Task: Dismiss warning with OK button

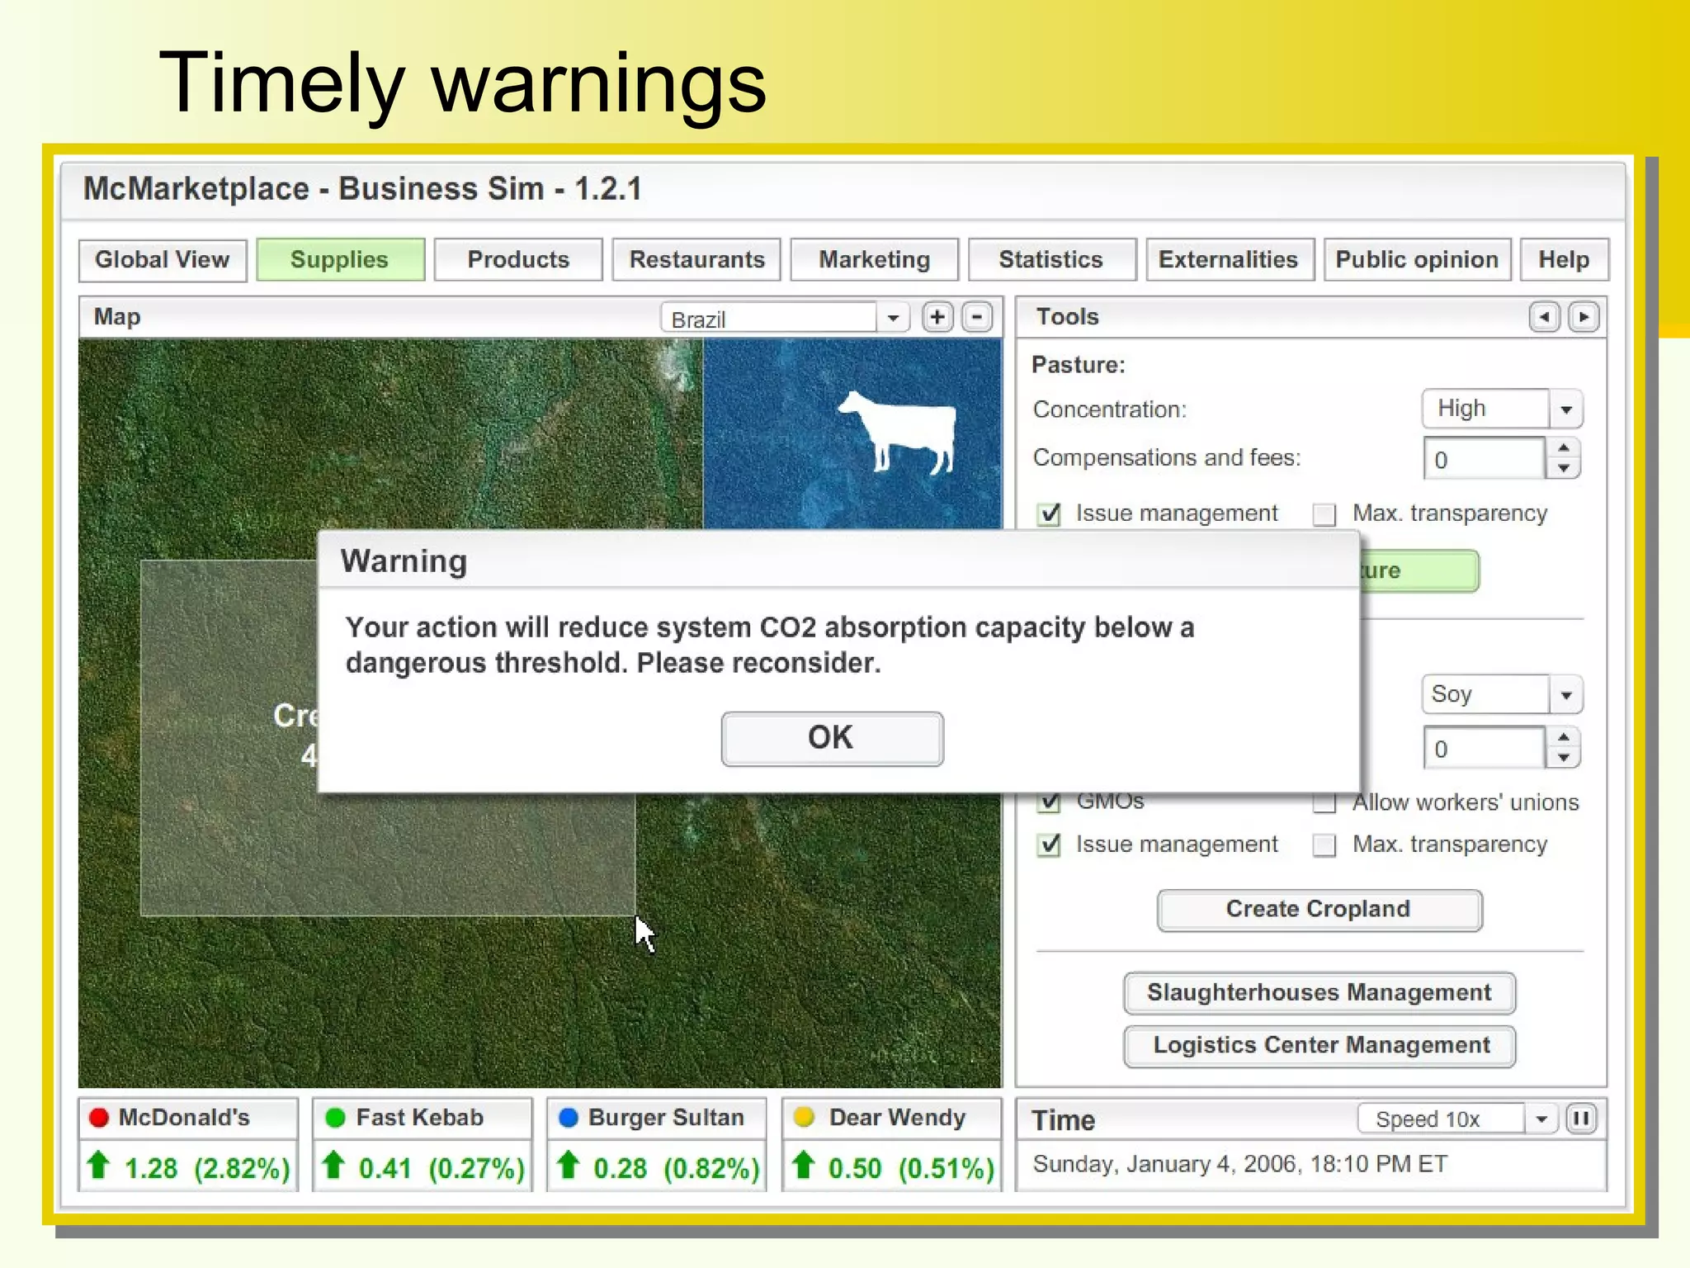Action: pyautogui.click(x=832, y=738)
